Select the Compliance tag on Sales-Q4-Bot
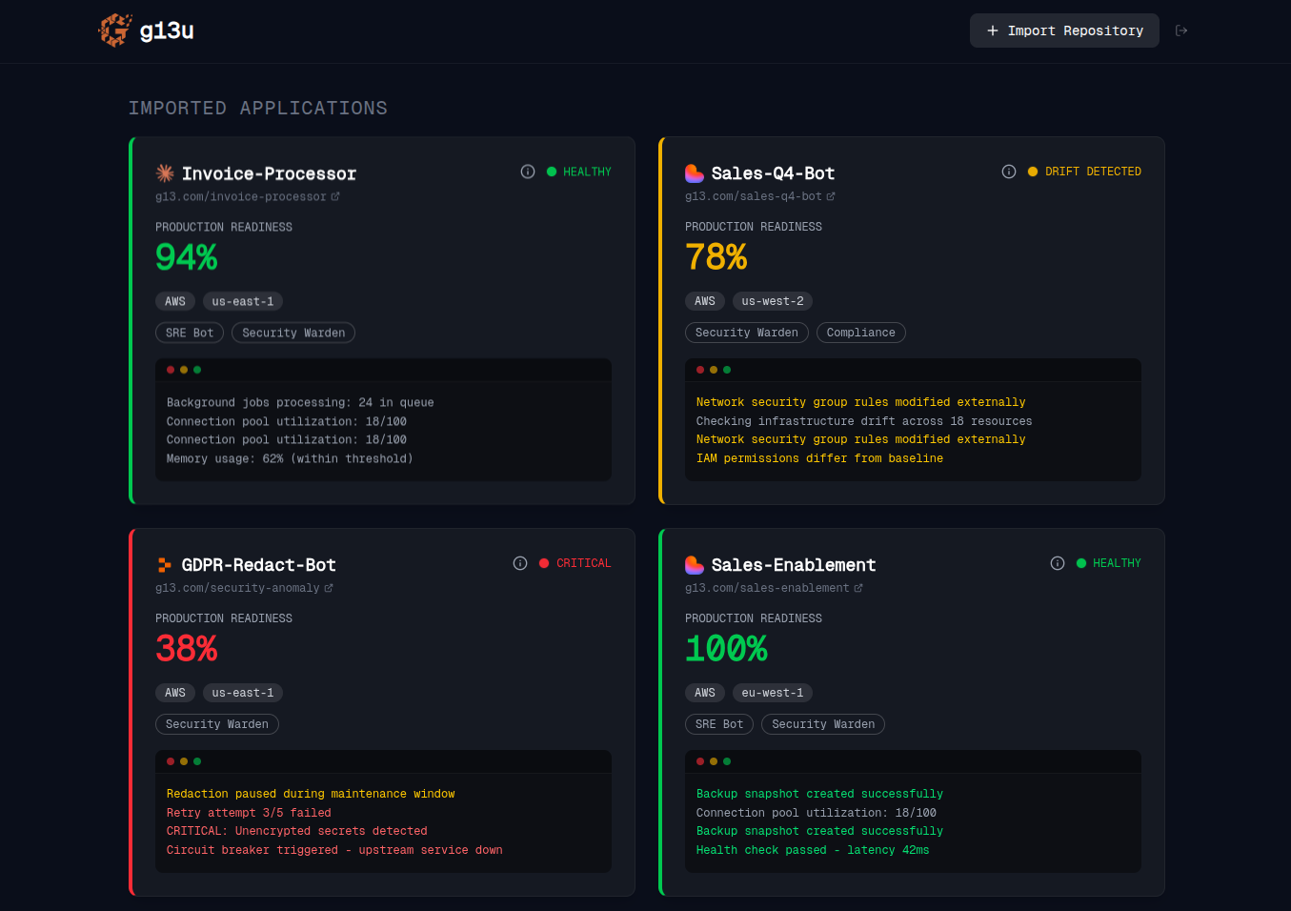This screenshot has width=1291, height=911. (860, 332)
